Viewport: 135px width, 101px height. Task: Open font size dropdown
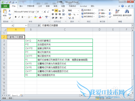pyautogui.click(x=42, y=12)
